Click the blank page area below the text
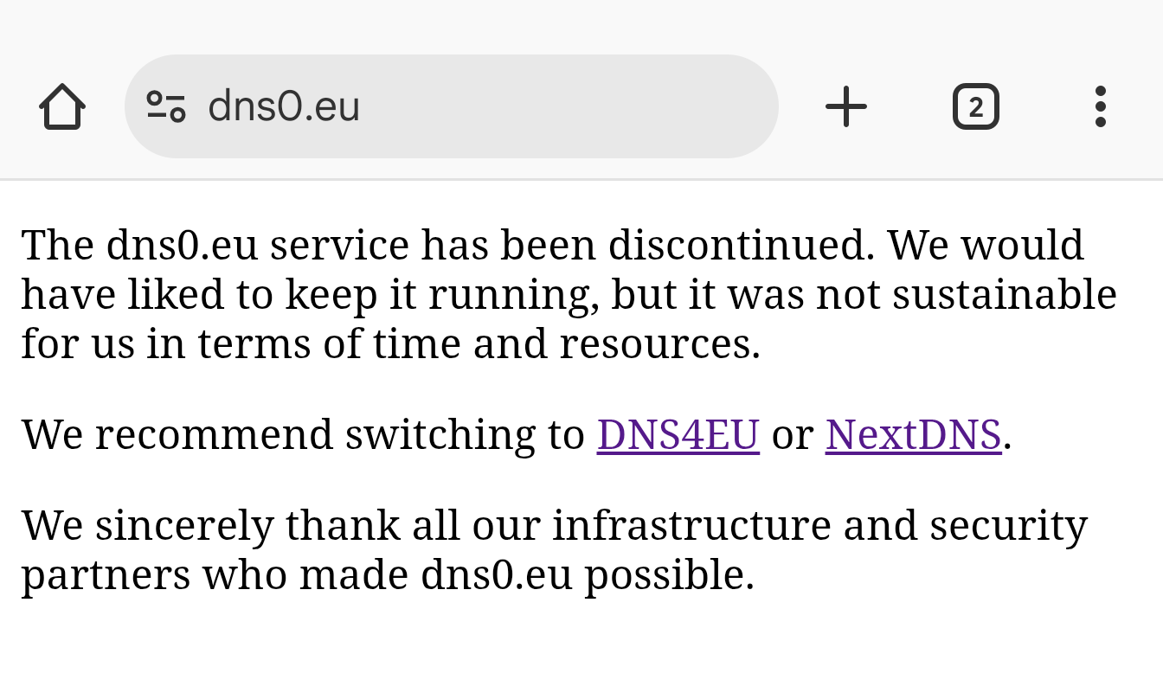Screen dimensions: 1163x686 pyautogui.click(x=581, y=644)
